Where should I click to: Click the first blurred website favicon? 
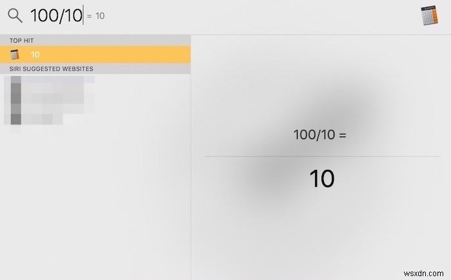coord(15,82)
